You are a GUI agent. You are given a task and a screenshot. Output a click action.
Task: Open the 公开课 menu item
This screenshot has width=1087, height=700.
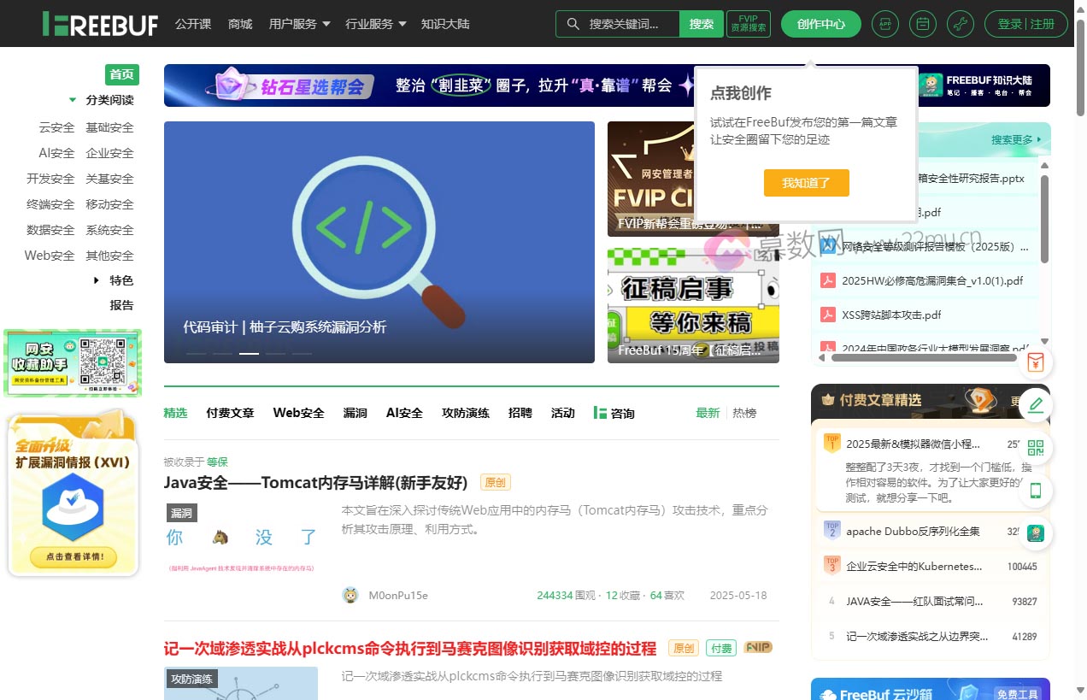[x=193, y=24]
